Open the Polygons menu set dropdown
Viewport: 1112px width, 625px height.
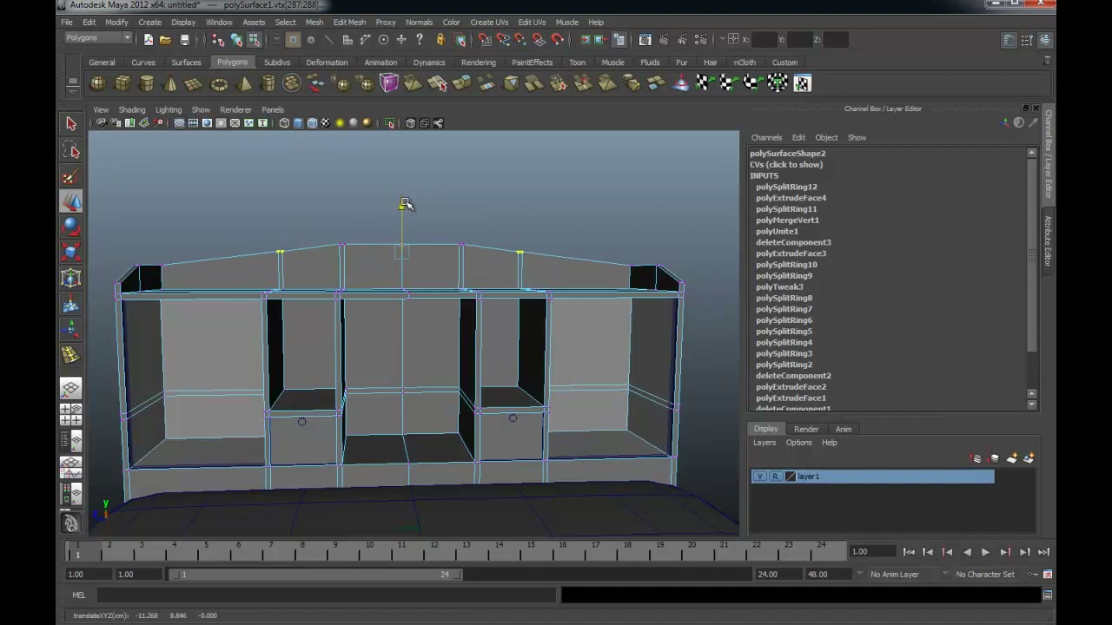(98, 38)
